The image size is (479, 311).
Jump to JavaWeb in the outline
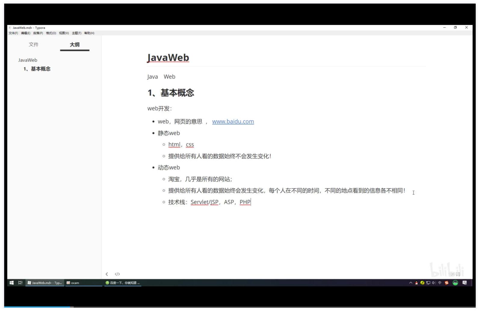pos(28,60)
